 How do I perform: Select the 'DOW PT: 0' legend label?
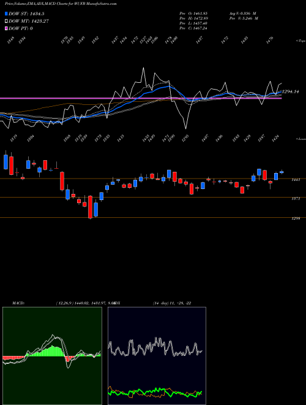pos(21,28)
